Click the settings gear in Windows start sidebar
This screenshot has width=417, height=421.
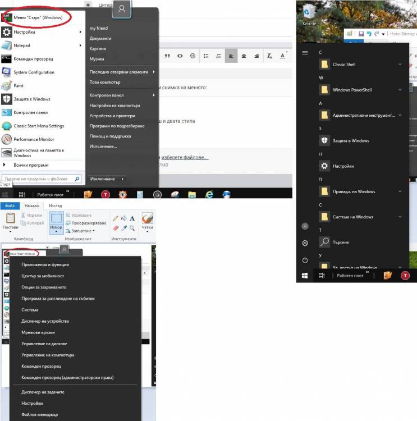point(305,243)
